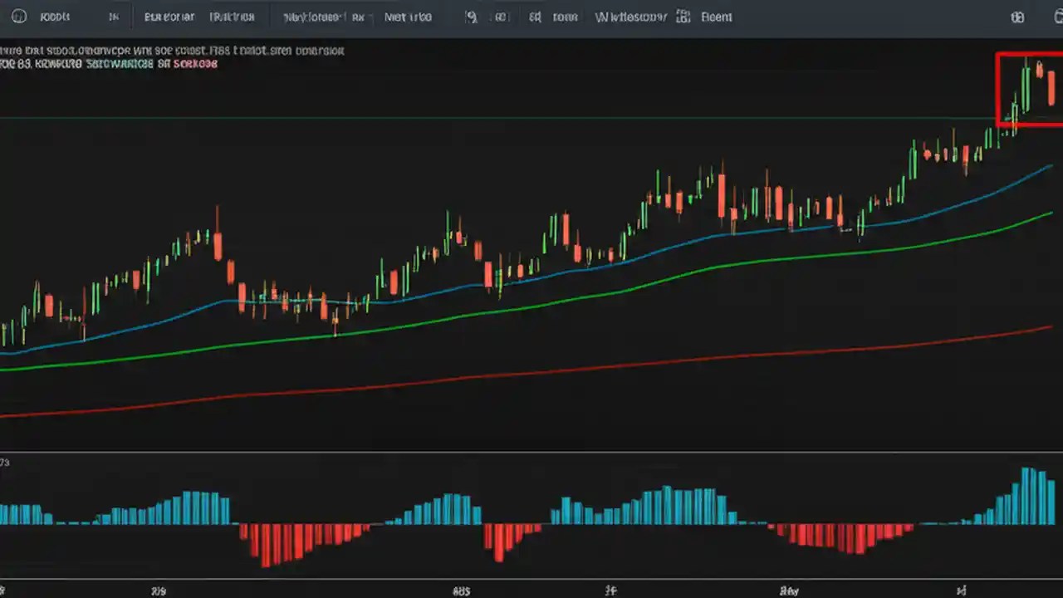
Task: Click the settings icon at the top right
Action: [x=1016, y=17]
